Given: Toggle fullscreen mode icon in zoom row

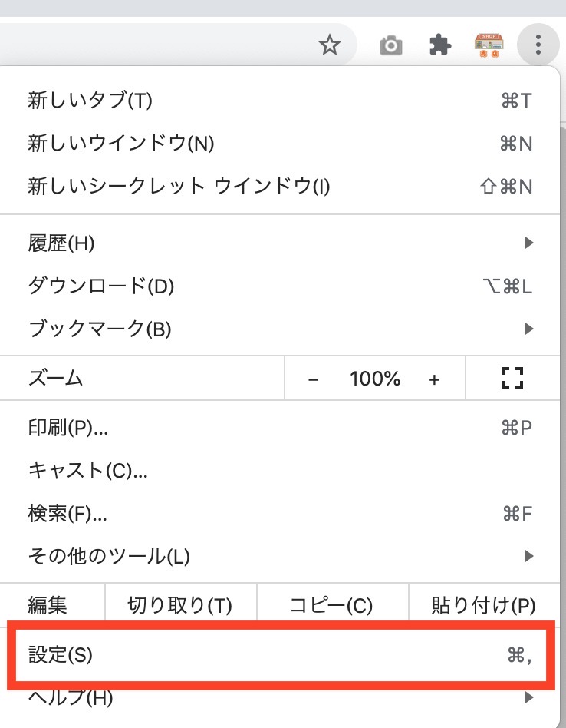Looking at the screenshot, I should (512, 378).
